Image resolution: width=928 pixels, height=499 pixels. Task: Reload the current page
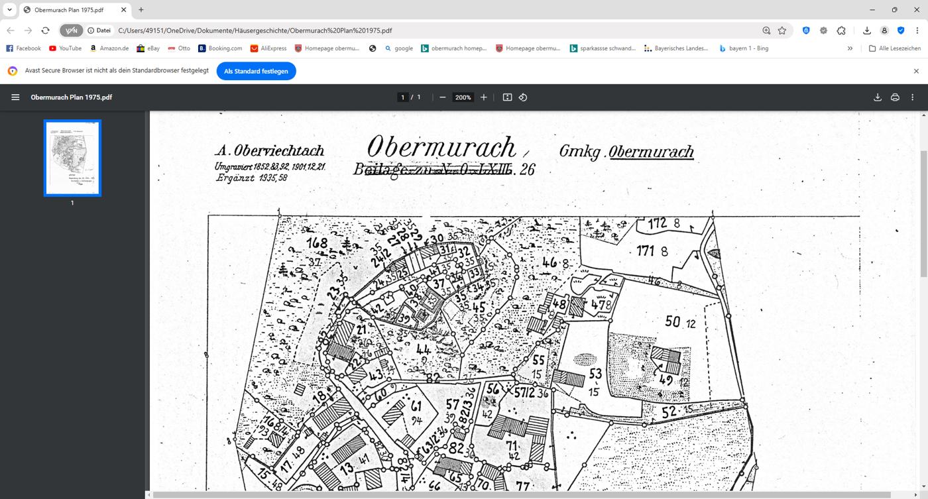[x=45, y=30]
